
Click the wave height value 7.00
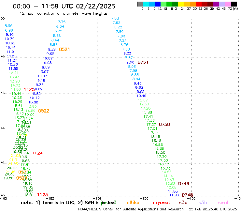pos(121,36)
